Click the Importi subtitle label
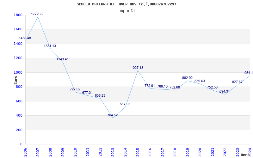The image size is (253, 158). click(126, 10)
